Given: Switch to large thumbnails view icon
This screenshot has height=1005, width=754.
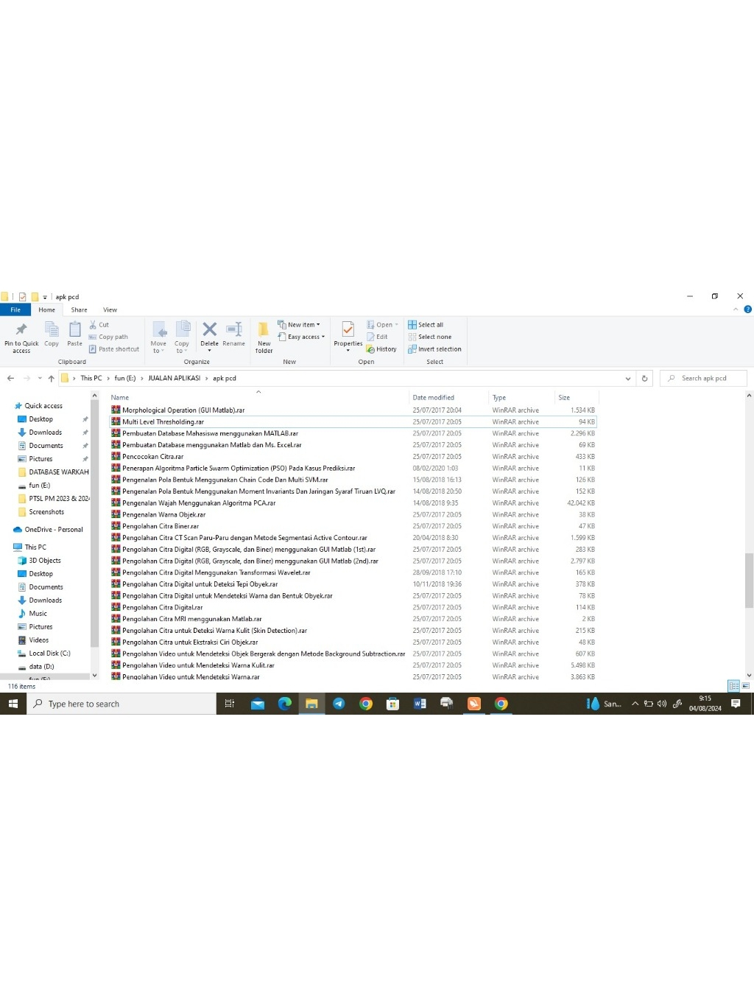Looking at the screenshot, I should pos(745,686).
